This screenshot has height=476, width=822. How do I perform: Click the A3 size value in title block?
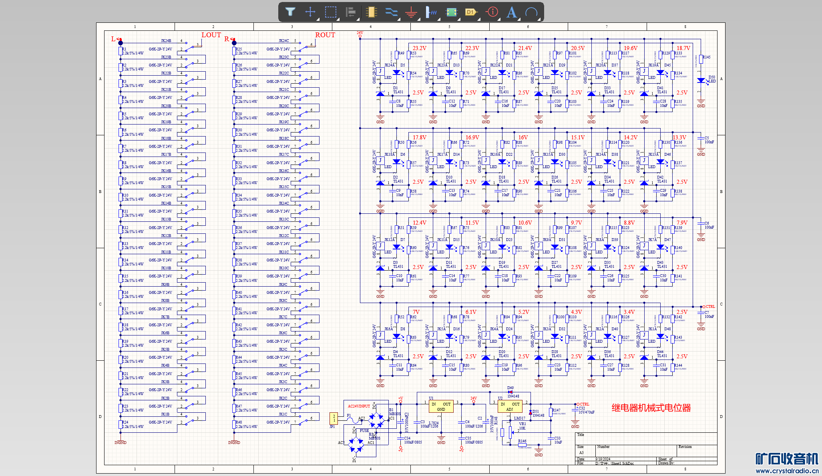pos(581,453)
